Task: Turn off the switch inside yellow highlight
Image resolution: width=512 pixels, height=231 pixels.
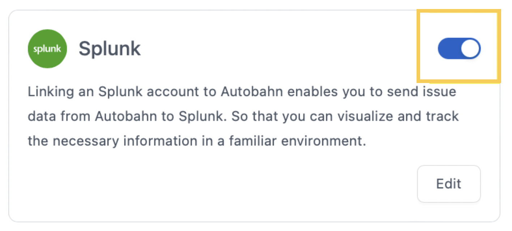Action: [x=459, y=48]
